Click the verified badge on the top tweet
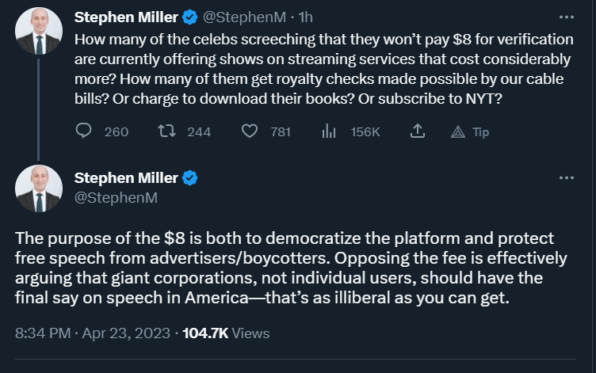The width and height of the screenshot is (596, 373). [189, 17]
